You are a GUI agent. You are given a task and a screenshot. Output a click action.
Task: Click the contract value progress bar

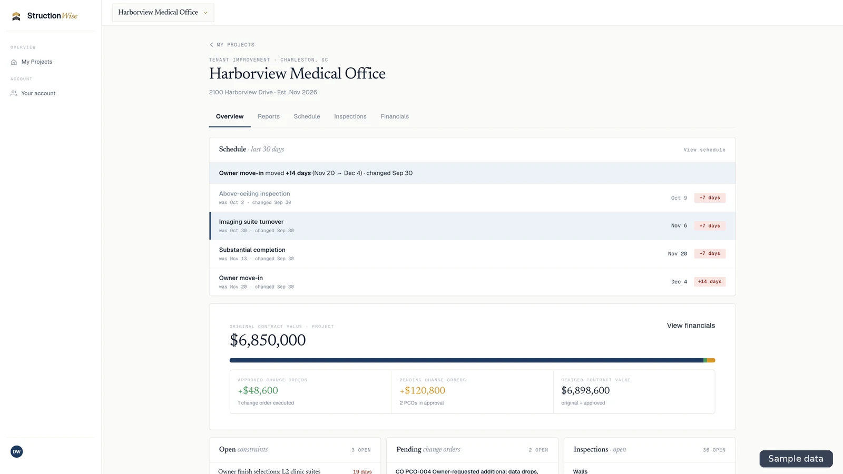[472, 360]
